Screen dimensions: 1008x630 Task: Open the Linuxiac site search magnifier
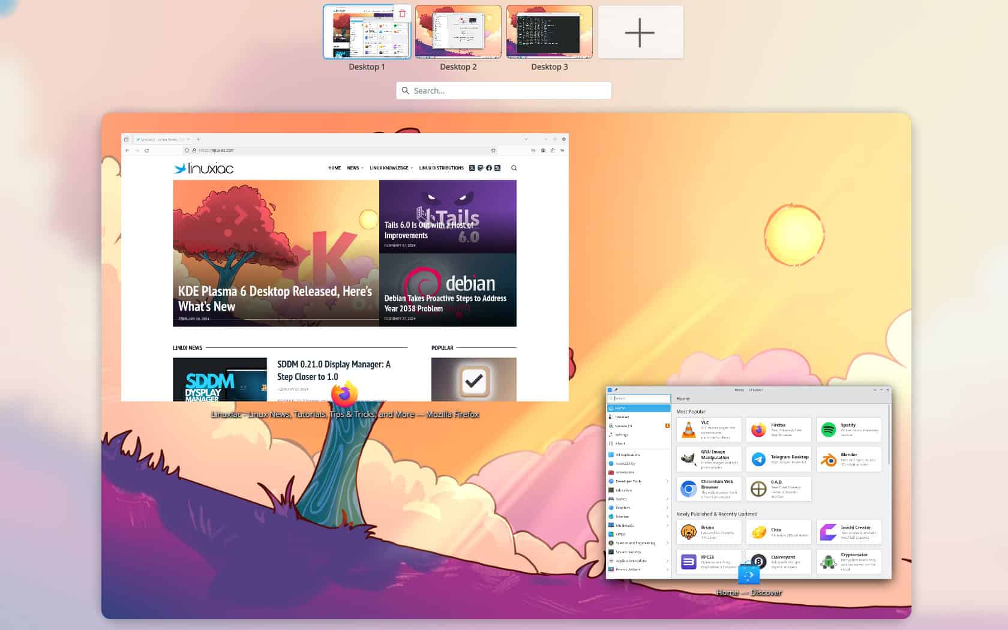click(x=514, y=168)
